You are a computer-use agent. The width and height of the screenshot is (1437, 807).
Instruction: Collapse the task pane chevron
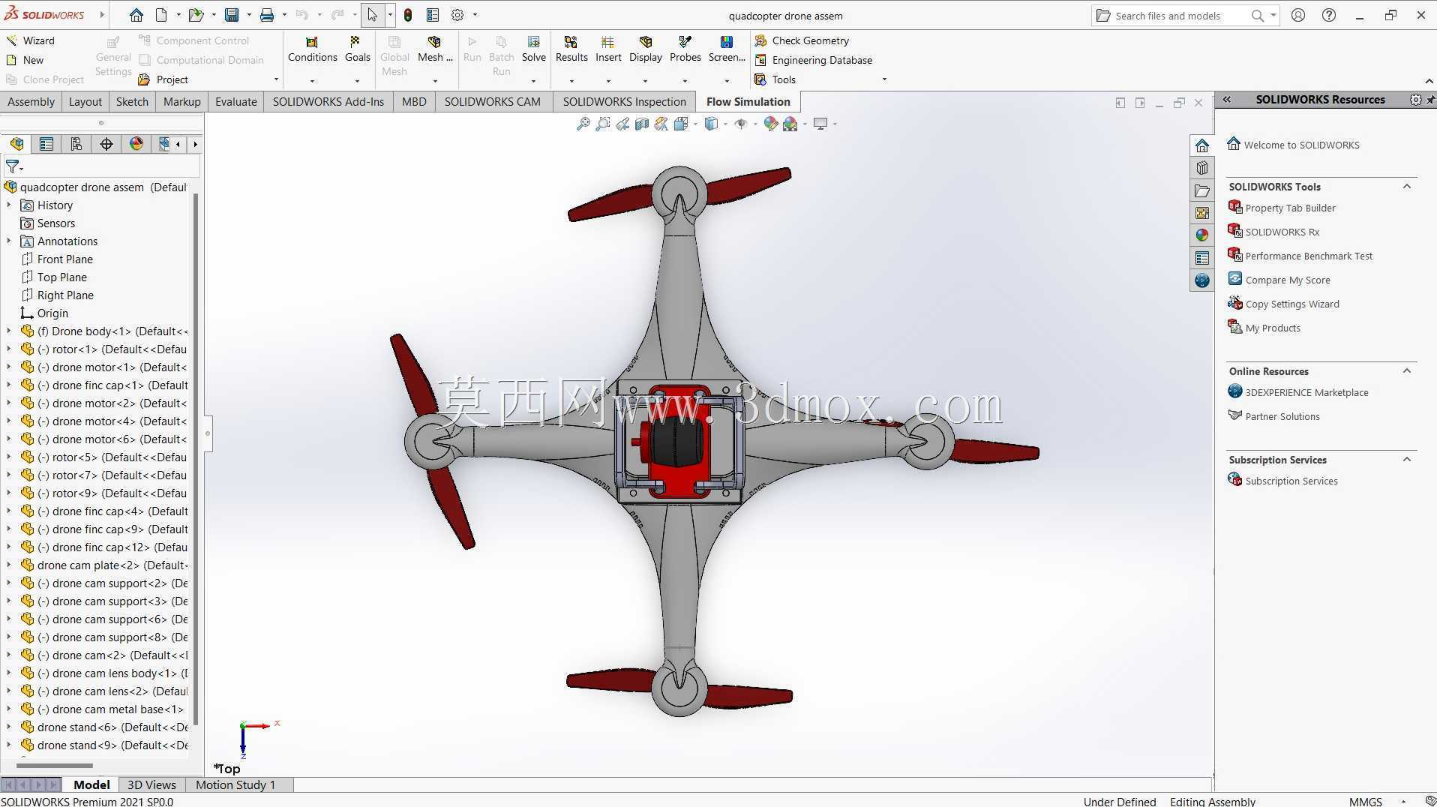pos(1227,99)
